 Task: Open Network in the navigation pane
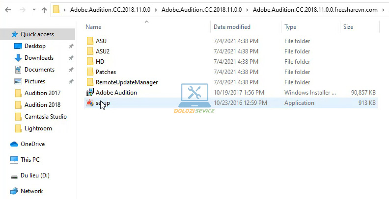[x=31, y=191]
